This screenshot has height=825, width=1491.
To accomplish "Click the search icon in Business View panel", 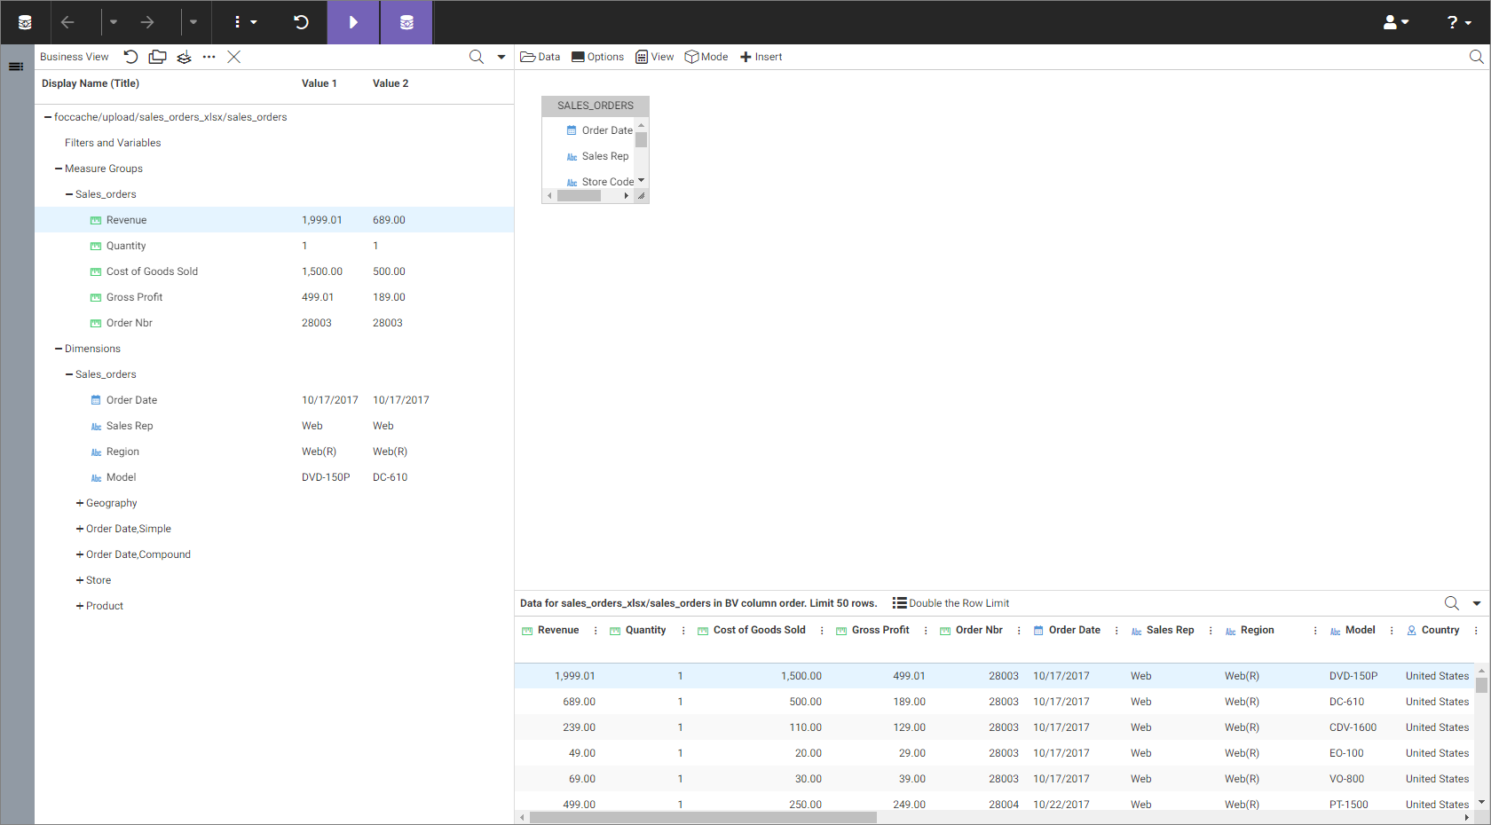I will click(477, 57).
